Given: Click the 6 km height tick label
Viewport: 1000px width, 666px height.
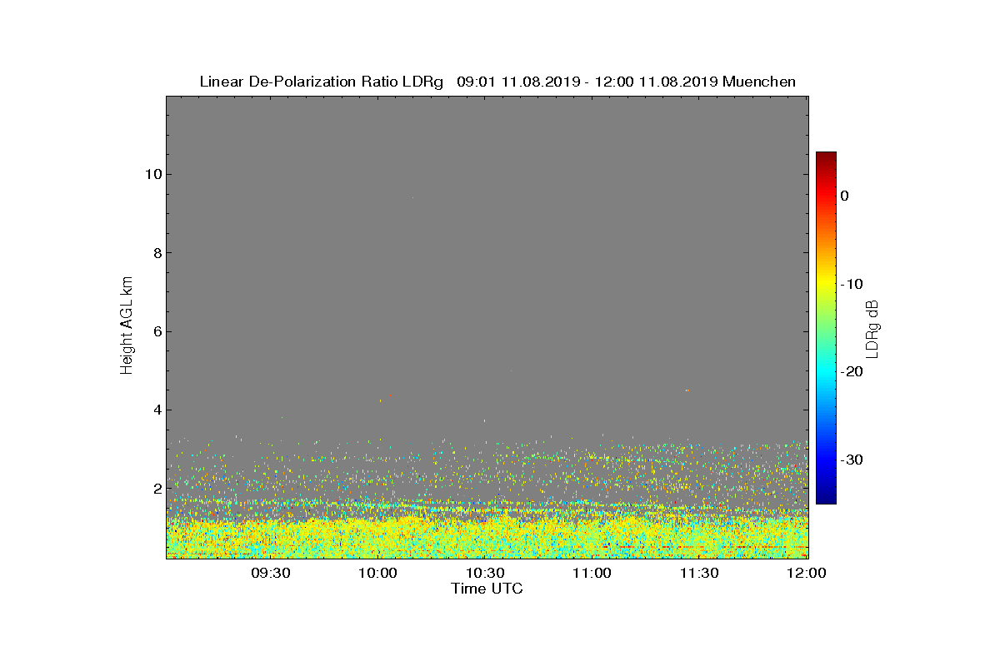Looking at the screenshot, I should 157,331.
